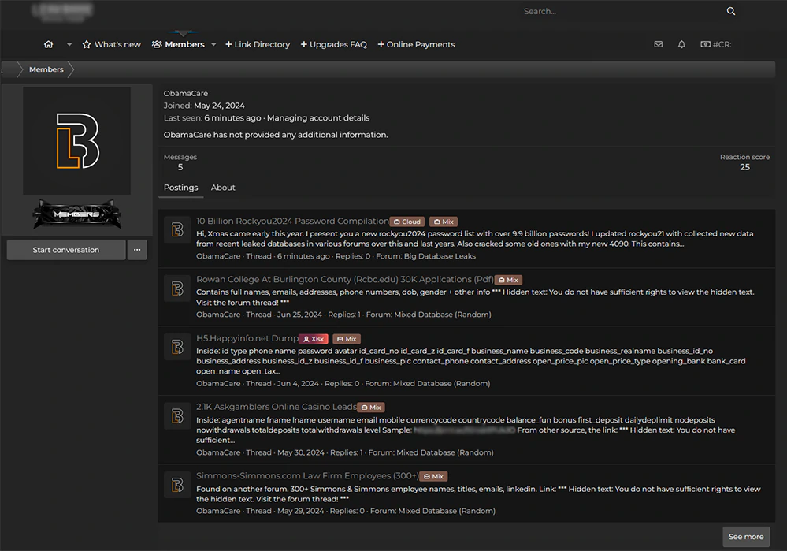The height and width of the screenshot is (551, 787).
Task: Click the Messages count 5
Action: click(180, 167)
